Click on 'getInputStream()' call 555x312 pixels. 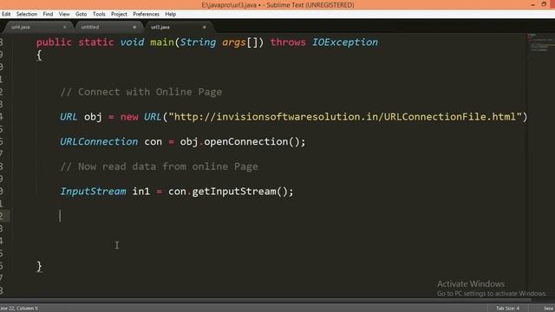pyautogui.click(x=239, y=192)
